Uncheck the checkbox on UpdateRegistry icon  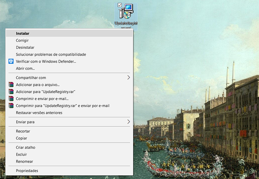pyautogui.click(x=120, y=5)
